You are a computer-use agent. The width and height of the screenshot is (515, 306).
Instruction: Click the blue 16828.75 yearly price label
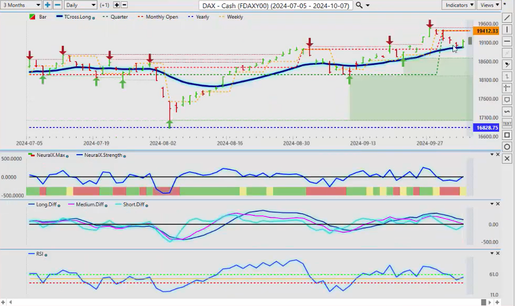(486, 127)
